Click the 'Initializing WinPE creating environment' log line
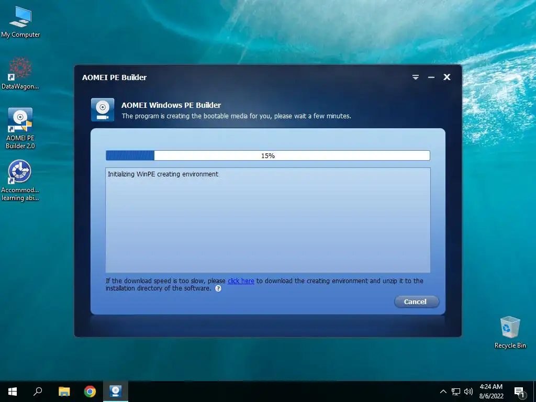The width and height of the screenshot is (536, 402). click(163, 174)
